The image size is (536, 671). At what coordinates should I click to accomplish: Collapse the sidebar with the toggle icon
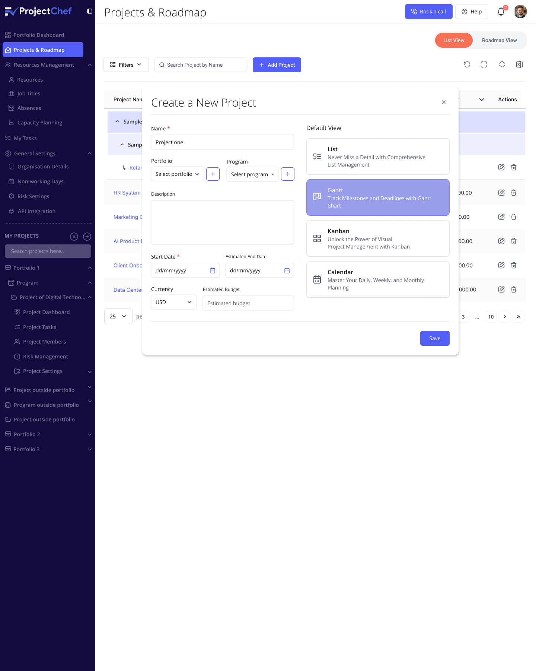90,11
